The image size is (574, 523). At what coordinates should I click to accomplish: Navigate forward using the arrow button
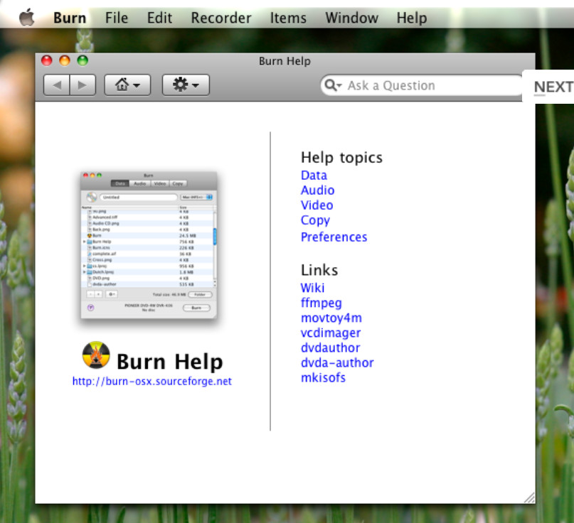tap(82, 84)
